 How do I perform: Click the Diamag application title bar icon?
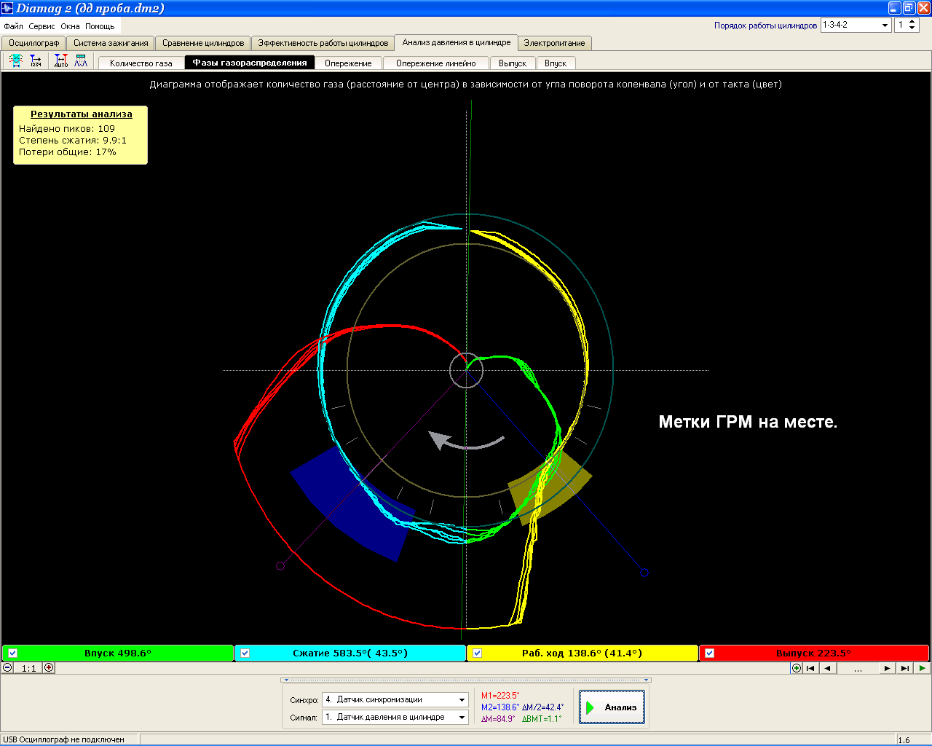[7, 8]
